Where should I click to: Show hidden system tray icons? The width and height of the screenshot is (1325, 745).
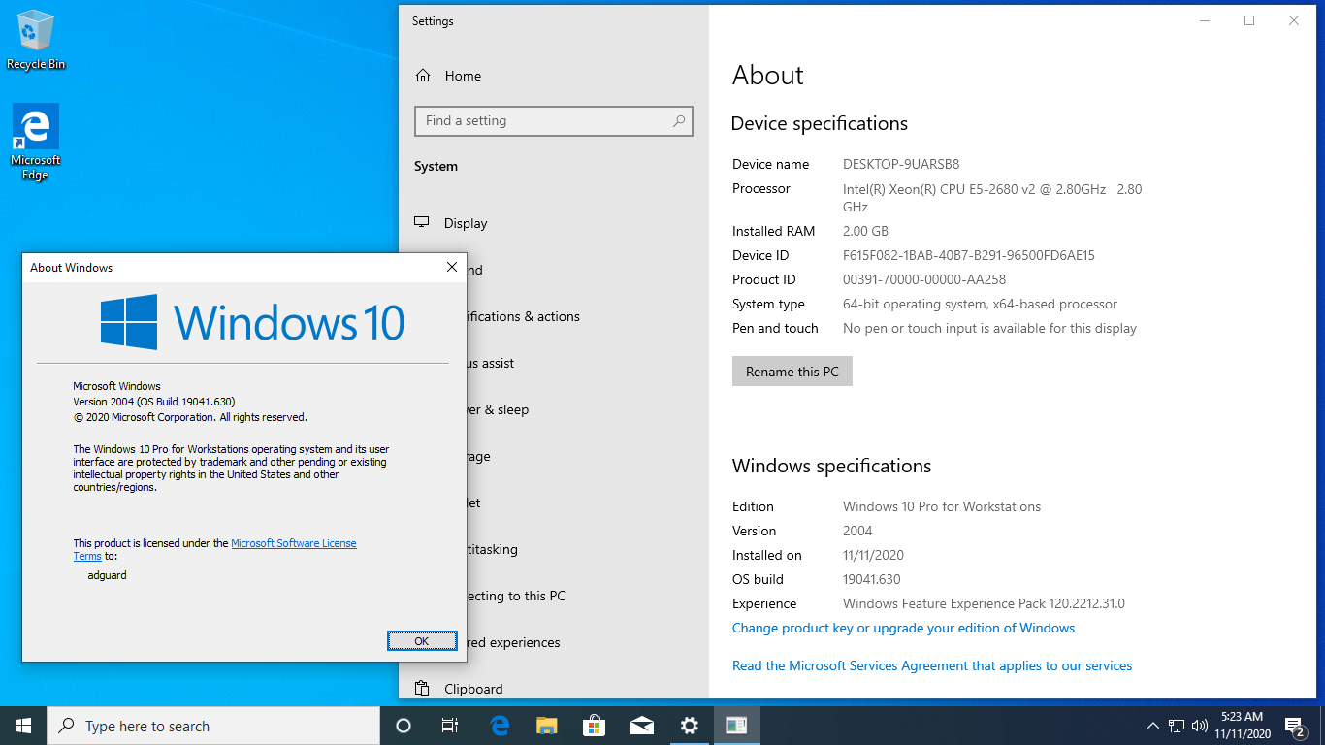1152,726
